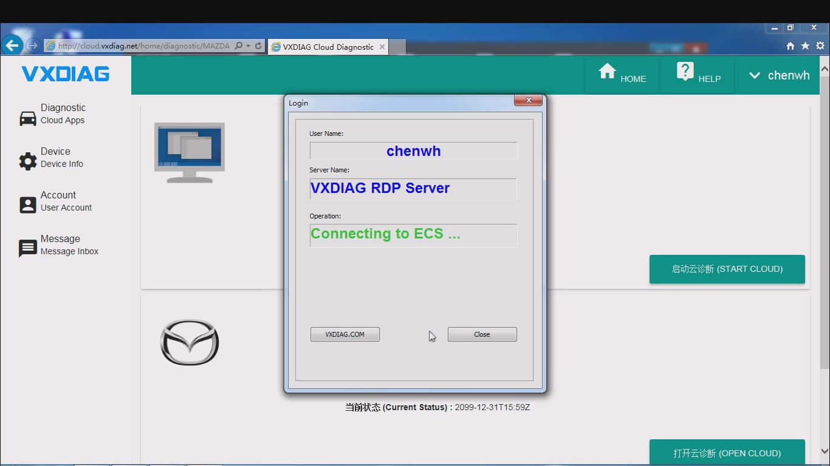The image size is (830, 466).
Task: Open the address bar dropdown arrow
Action: tap(248, 46)
